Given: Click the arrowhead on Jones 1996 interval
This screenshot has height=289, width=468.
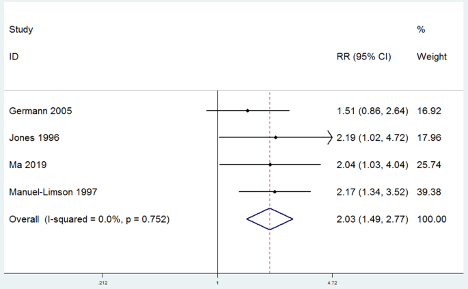Looking at the screenshot, I should point(330,137).
